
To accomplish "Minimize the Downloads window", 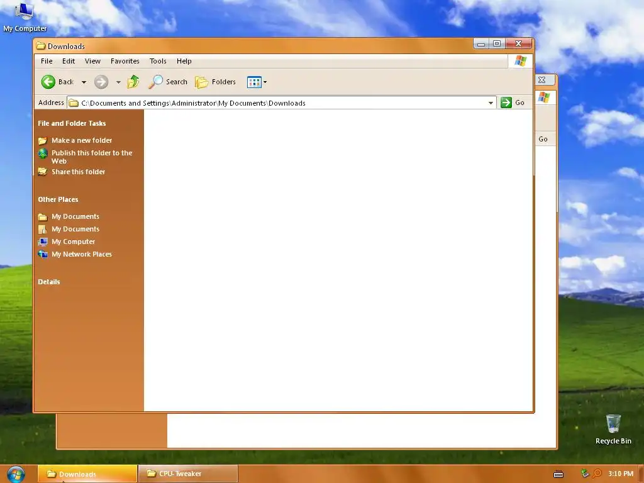I will coord(481,43).
